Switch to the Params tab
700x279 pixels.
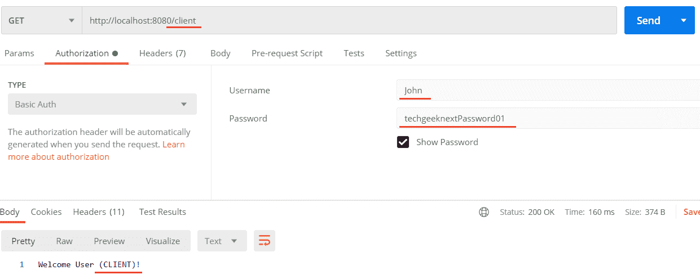click(19, 53)
